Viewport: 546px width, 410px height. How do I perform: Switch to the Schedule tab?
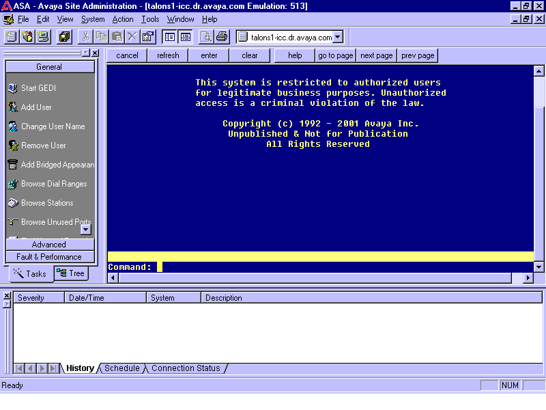pyautogui.click(x=122, y=368)
